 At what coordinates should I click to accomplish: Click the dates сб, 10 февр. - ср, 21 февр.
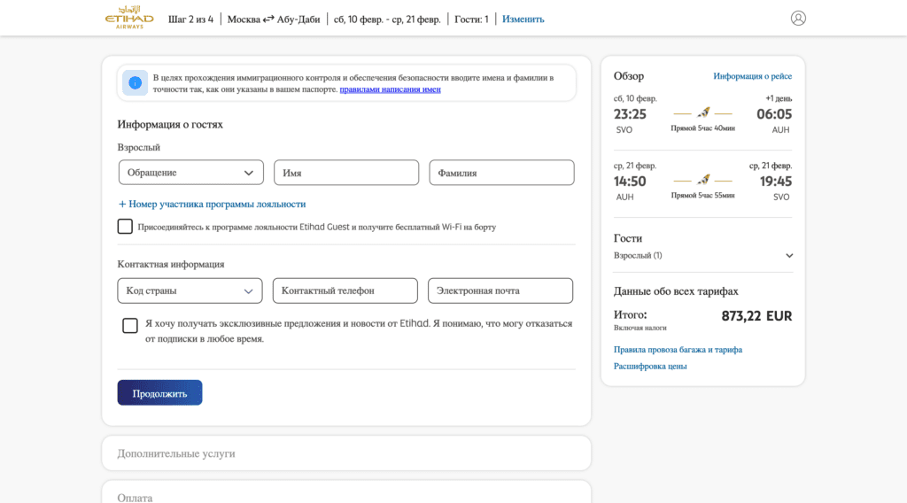click(x=387, y=19)
